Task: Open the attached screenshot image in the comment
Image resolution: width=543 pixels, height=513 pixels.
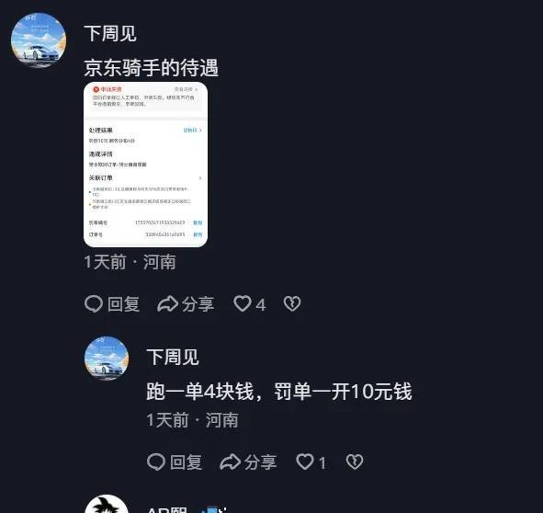Action: (145, 165)
